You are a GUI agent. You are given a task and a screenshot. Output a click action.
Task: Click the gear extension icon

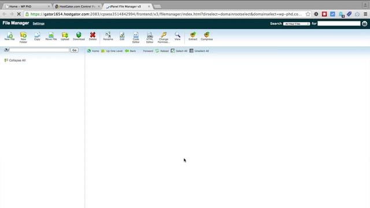(316, 14)
